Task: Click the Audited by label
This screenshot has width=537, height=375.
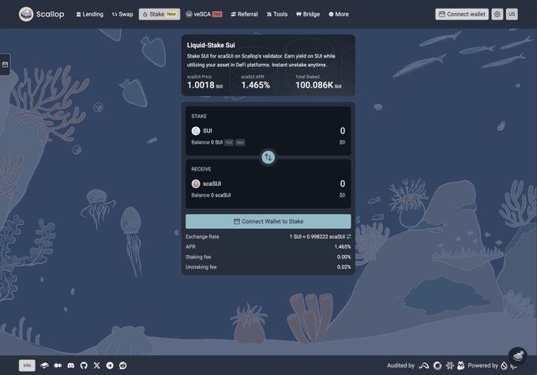Action: [400, 366]
